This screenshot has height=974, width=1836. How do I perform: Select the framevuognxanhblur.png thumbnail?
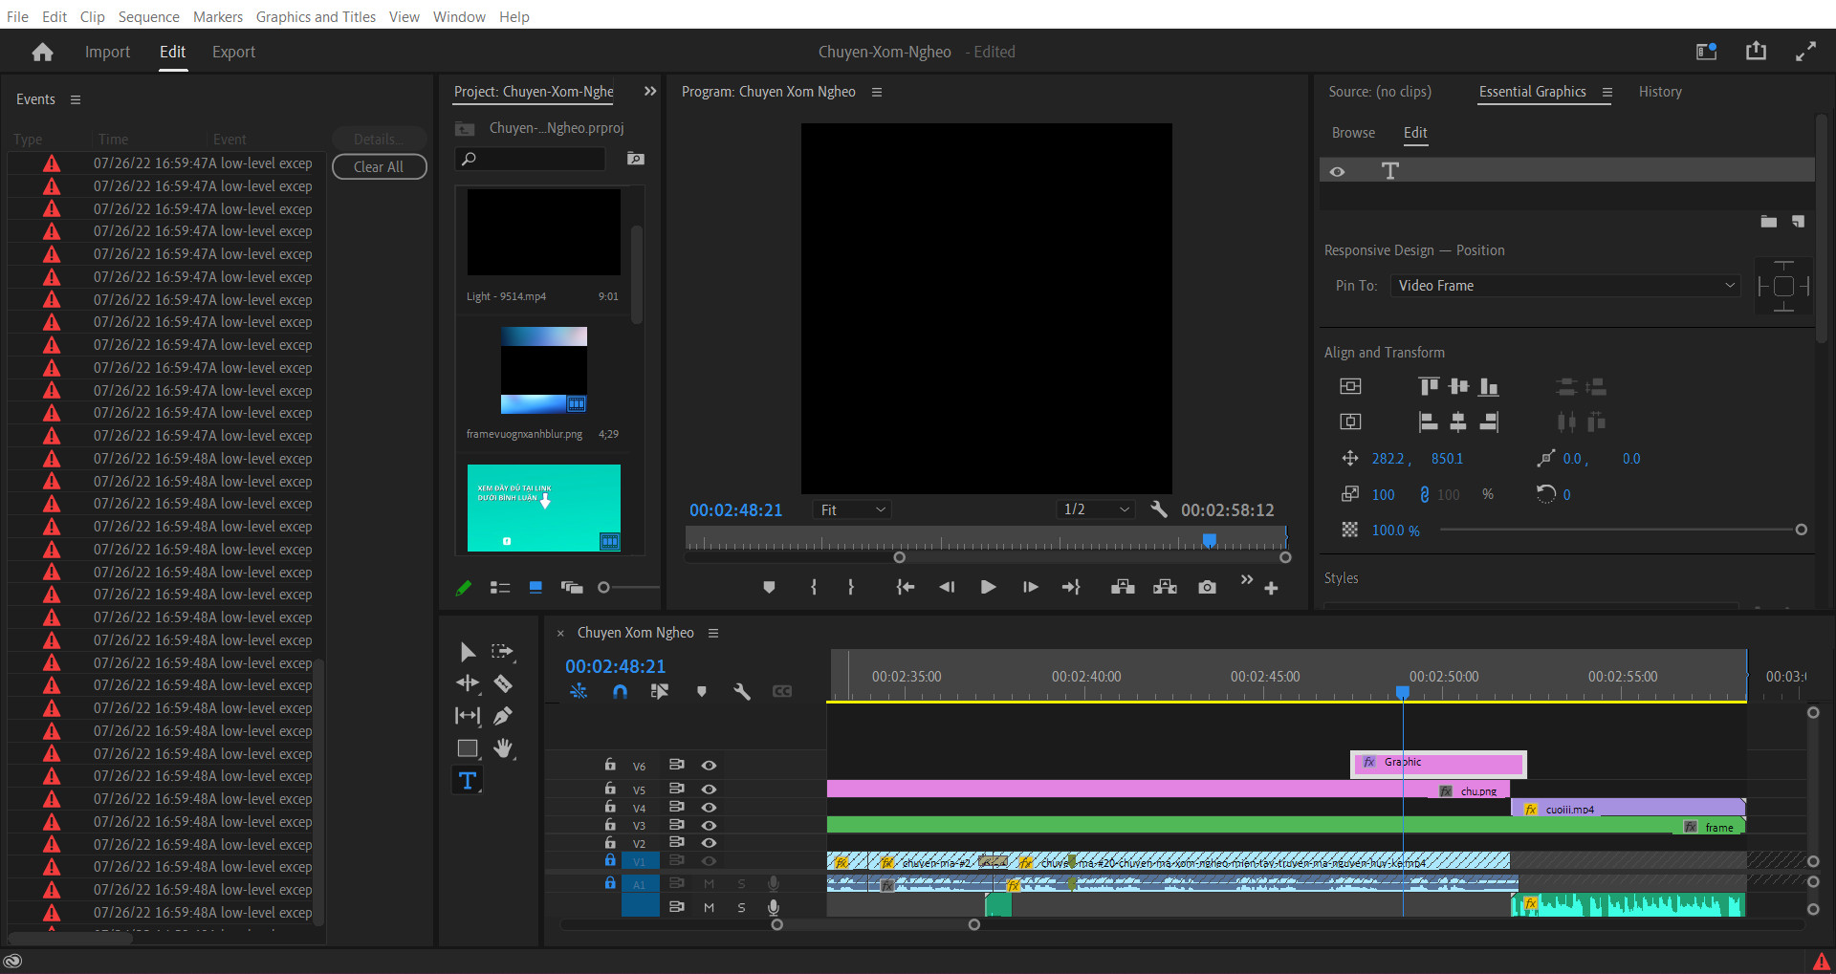(543, 370)
